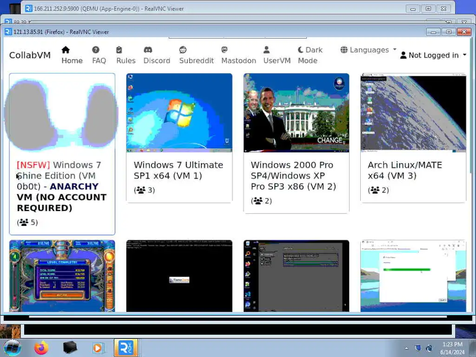The width and height of the screenshot is (476, 357).
Task: Click the network tray icon
Action: tap(429, 348)
